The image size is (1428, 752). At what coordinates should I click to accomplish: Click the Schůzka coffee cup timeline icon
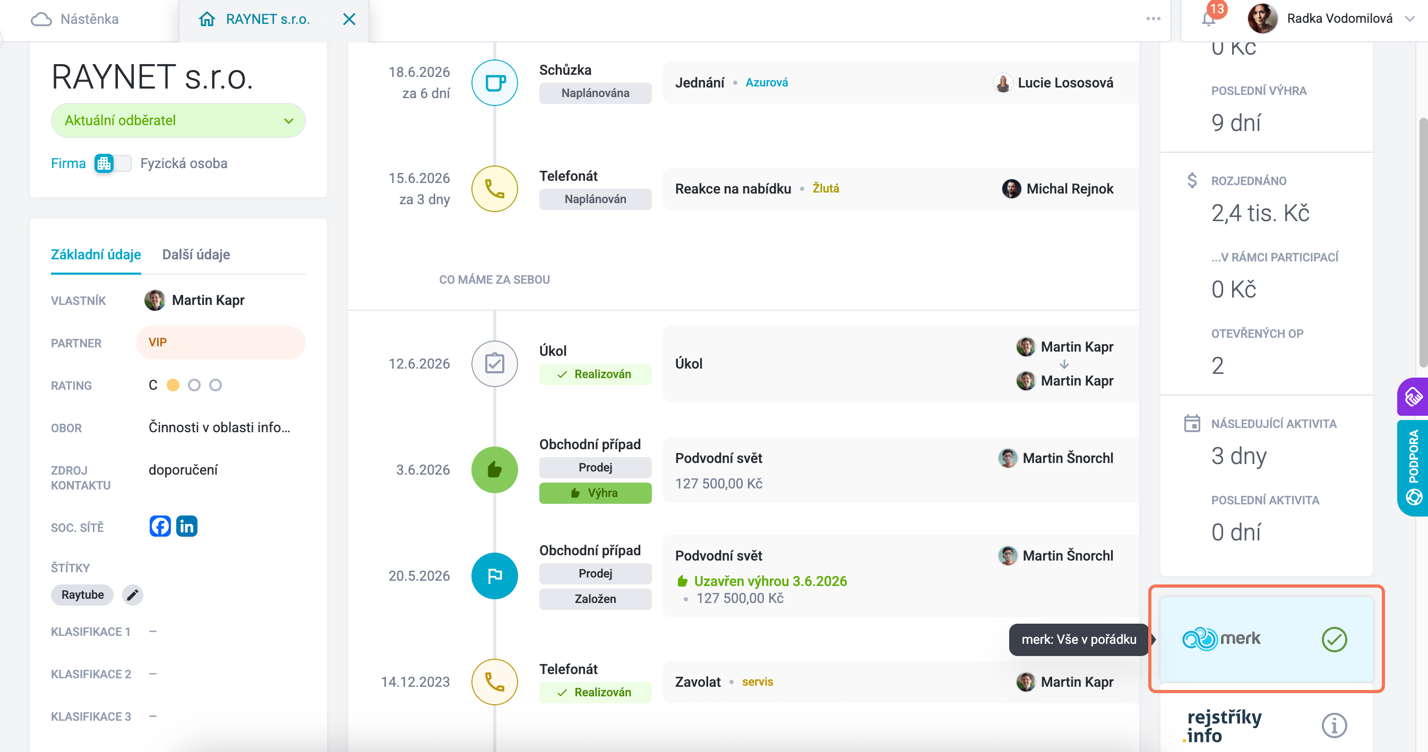(x=494, y=83)
